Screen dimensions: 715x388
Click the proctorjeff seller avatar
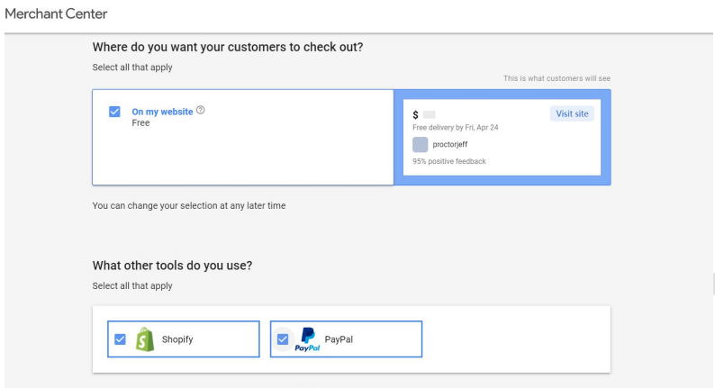coord(421,144)
